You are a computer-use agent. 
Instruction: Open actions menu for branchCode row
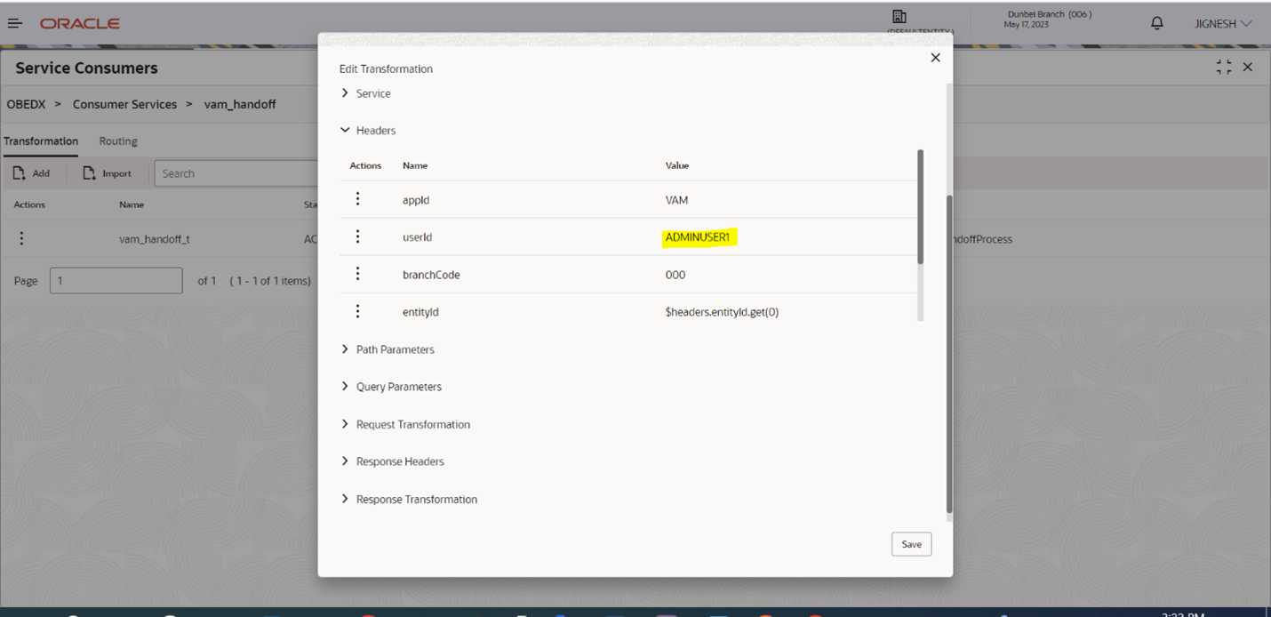click(x=358, y=274)
